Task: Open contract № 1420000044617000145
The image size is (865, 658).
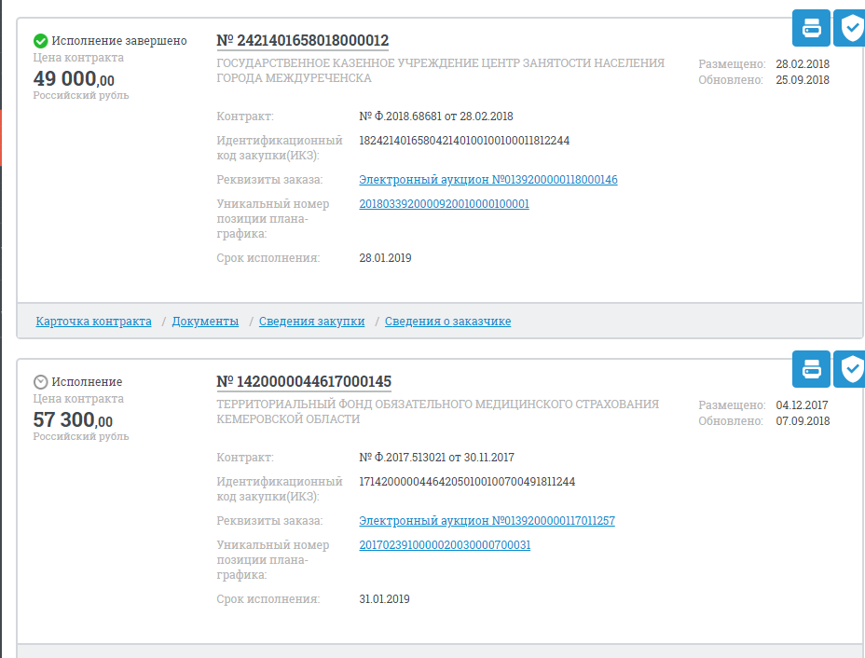Action: pos(304,382)
